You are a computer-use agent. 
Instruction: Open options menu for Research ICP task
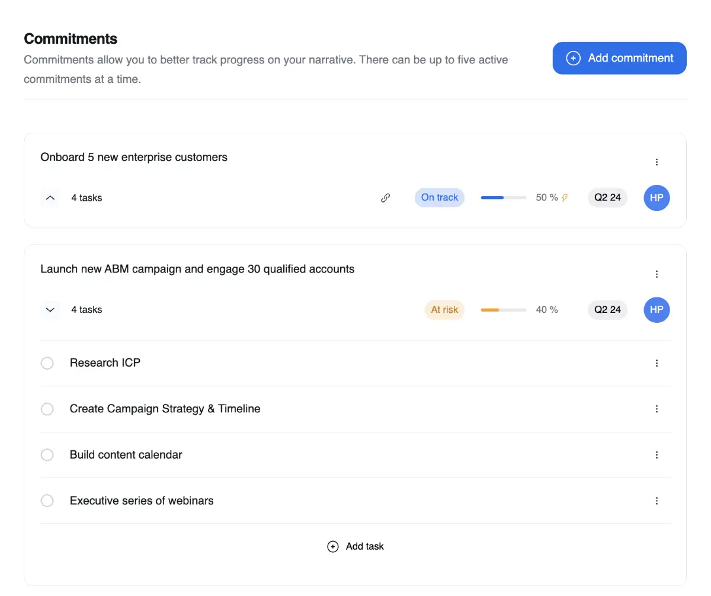[x=656, y=363]
